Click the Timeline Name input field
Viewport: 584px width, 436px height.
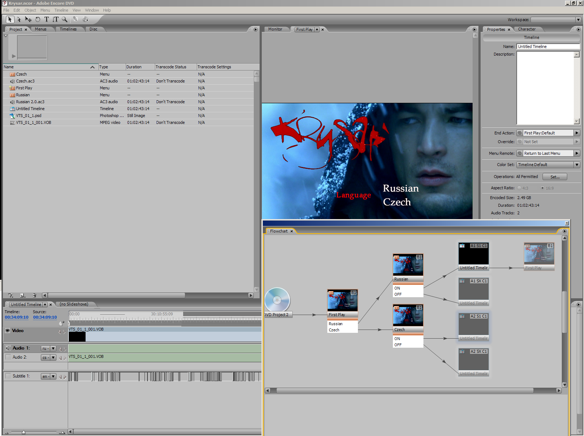pyautogui.click(x=548, y=47)
